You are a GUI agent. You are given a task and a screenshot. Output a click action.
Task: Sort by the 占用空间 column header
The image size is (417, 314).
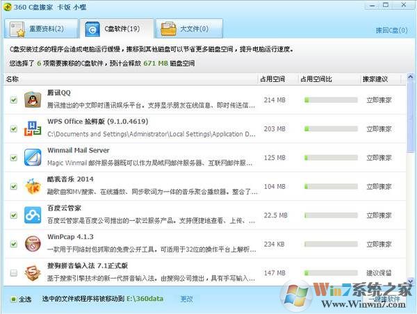(x=277, y=79)
